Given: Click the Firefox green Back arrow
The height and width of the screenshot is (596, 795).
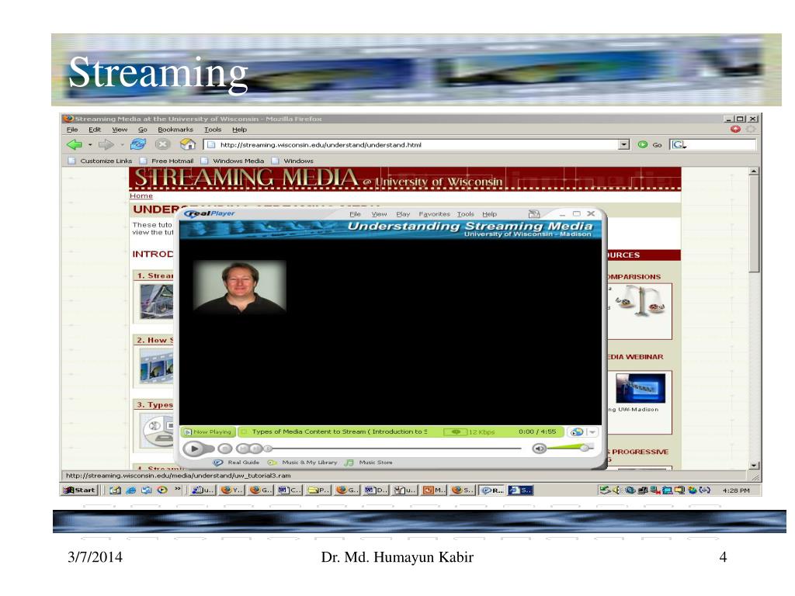Looking at the screenshot, I should [75, 144].
